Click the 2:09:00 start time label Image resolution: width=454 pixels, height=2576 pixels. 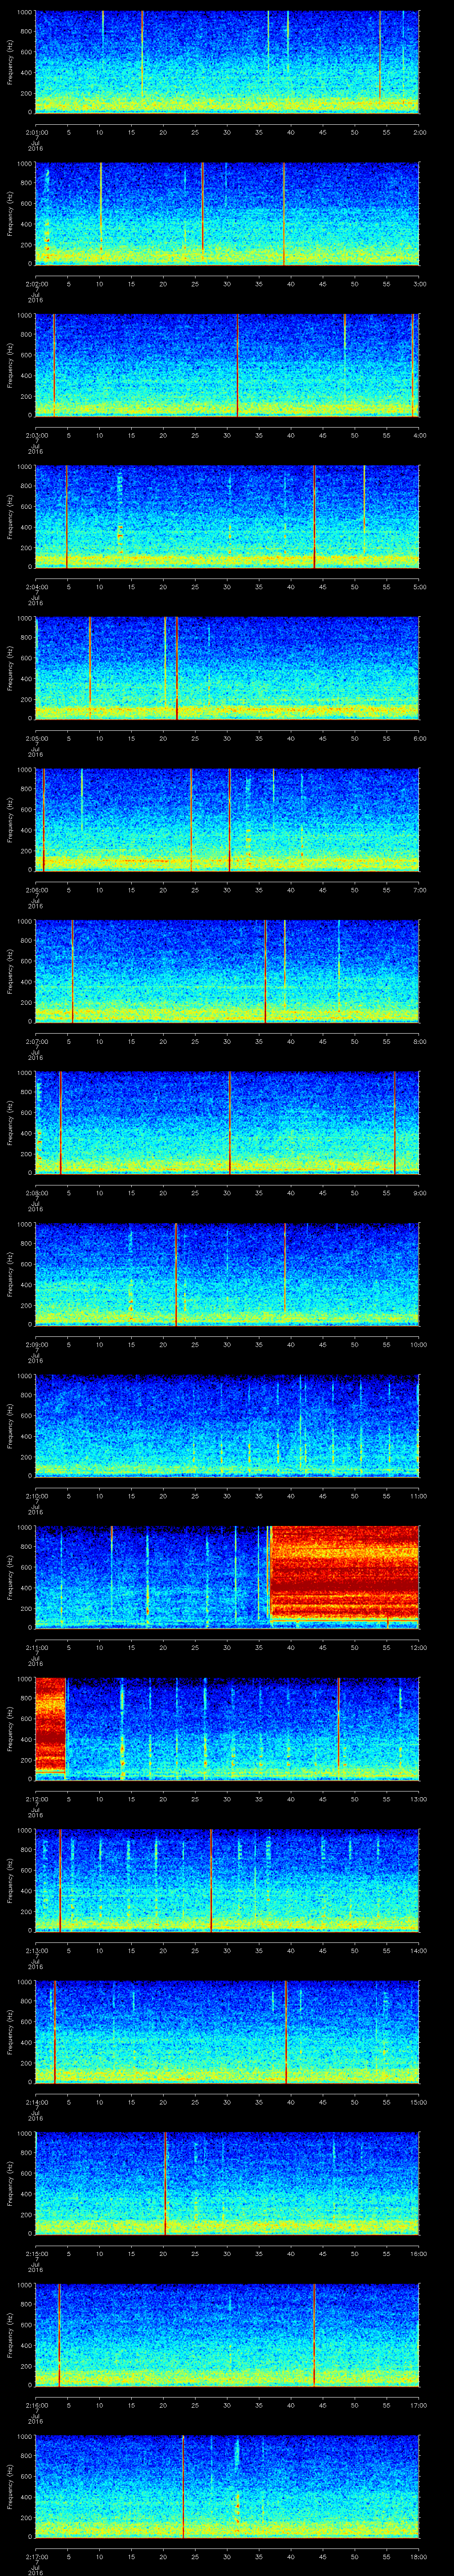click(36, 1344)
